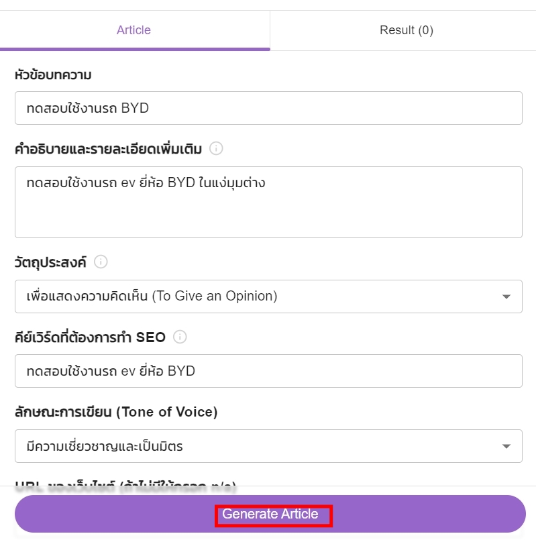Click the ลักษณะการเขียน (Tone of Voice) label

click(116, 412)
